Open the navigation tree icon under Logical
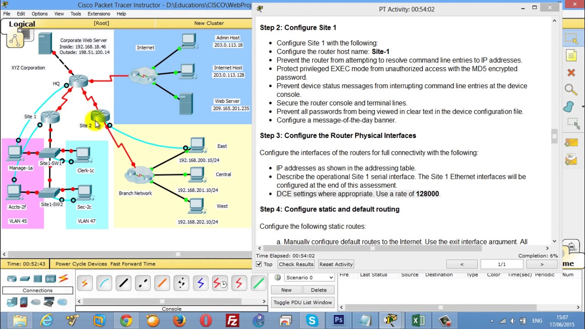 pos(15,40)
